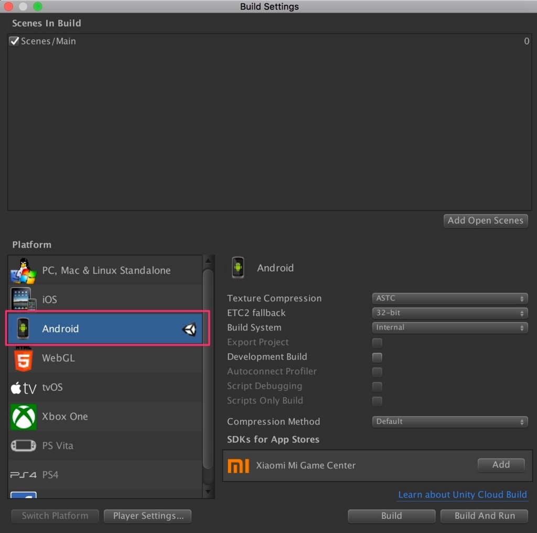
Task: Select PC, Mac & Linux Standalone platform
Action: coord(105,270)
